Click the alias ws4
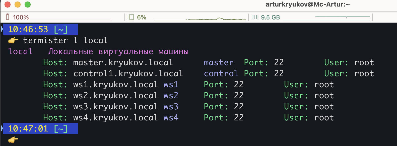This screenshot has width=397, height=146. 171,118
